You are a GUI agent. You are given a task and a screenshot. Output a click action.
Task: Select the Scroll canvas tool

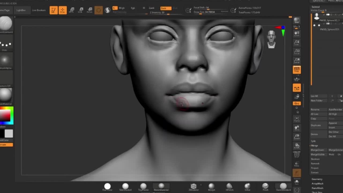pos(297,34)
